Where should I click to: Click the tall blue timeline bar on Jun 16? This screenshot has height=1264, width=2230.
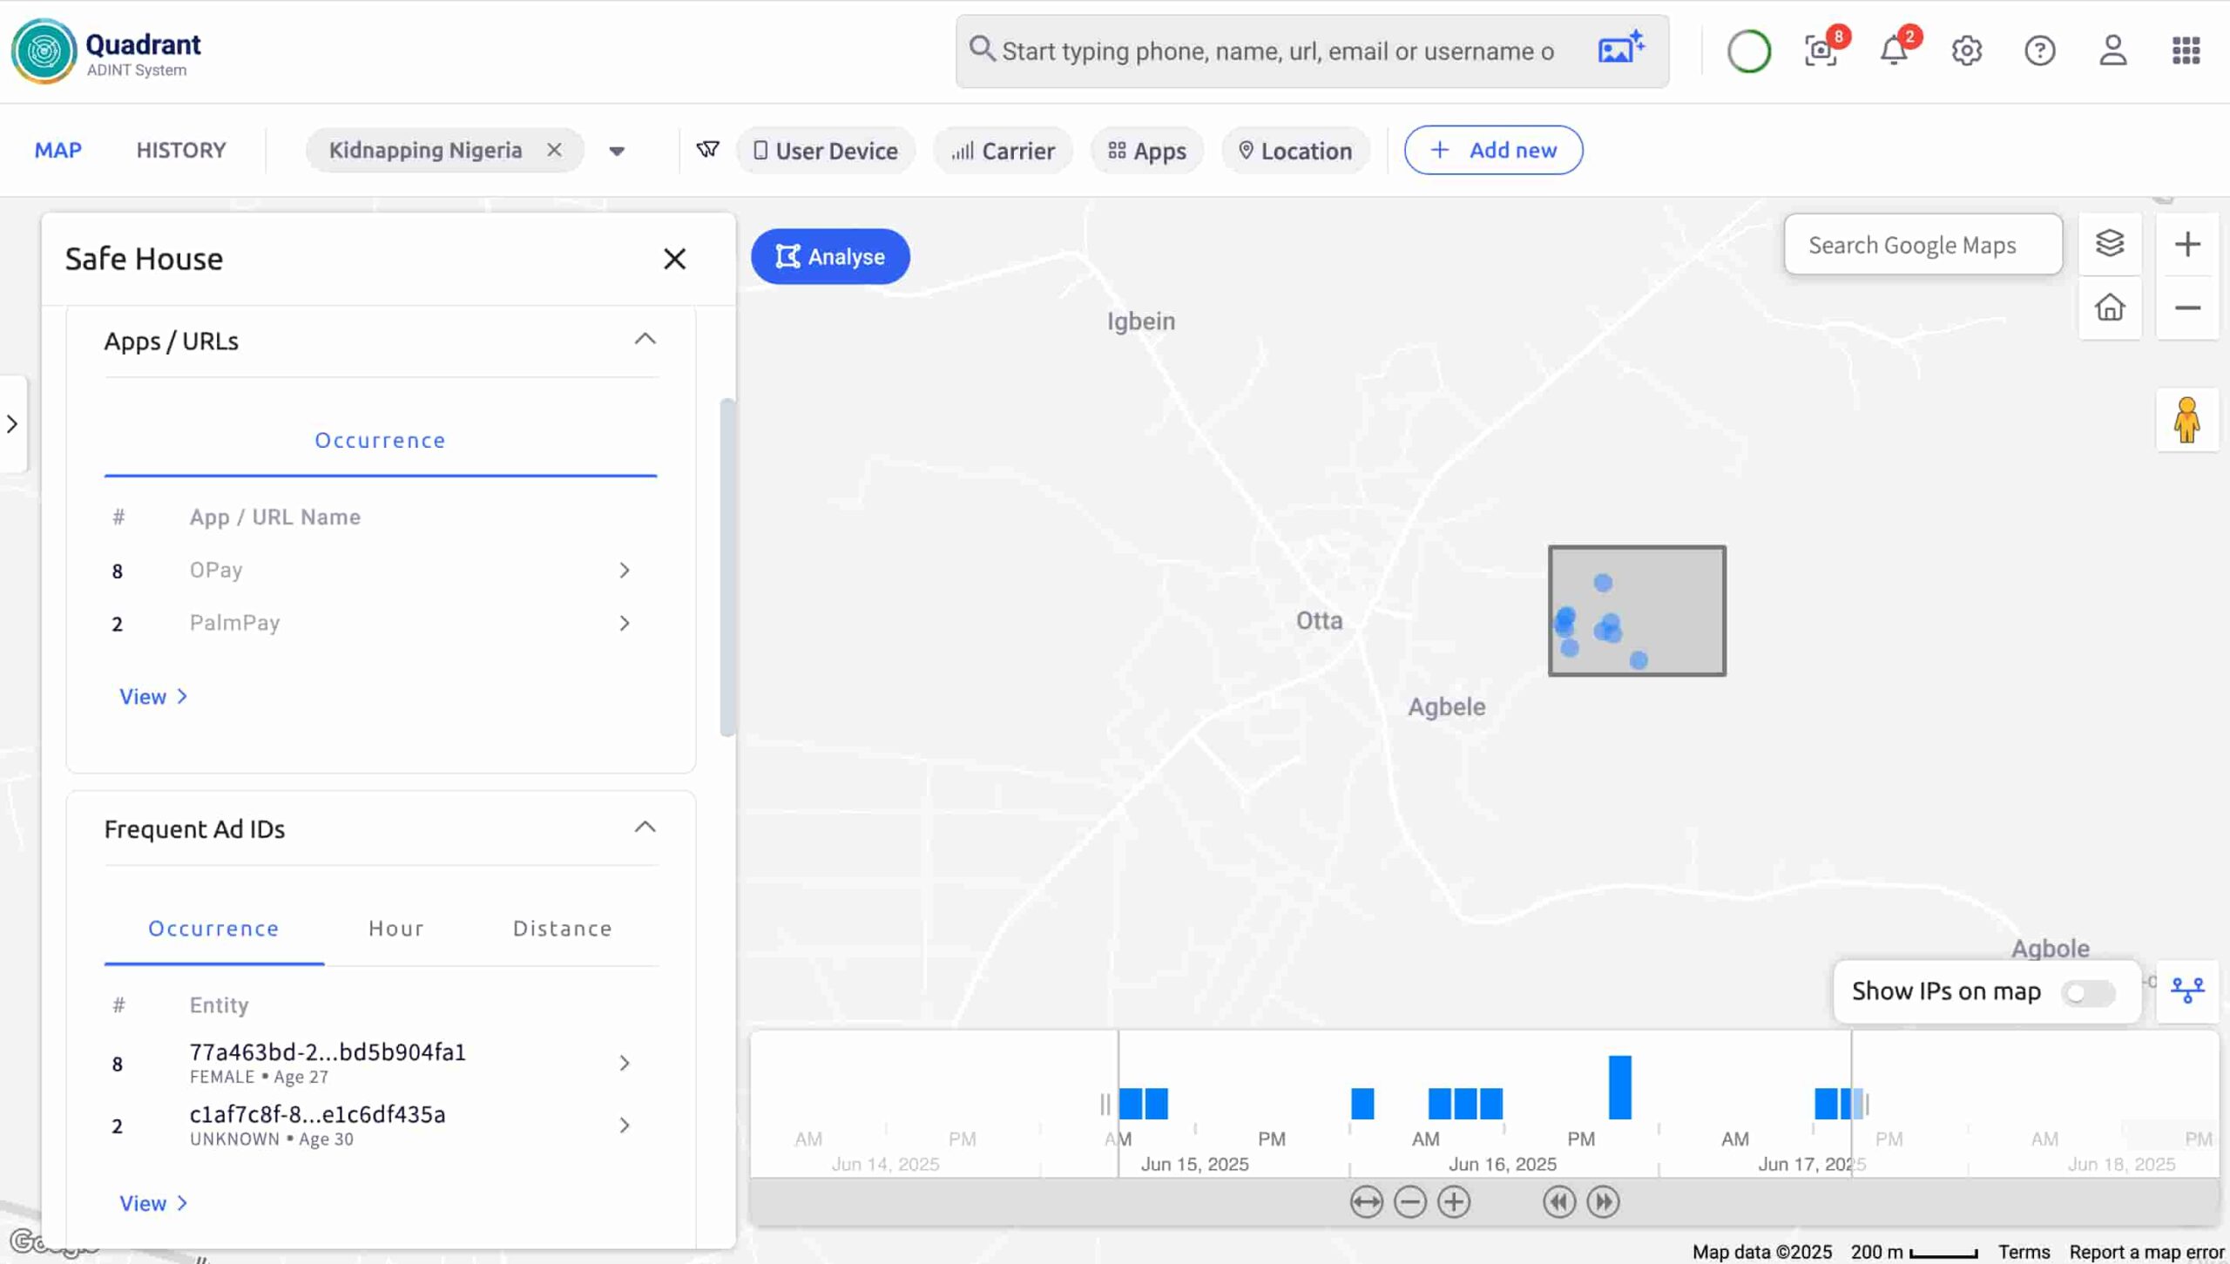tap(1619, 1087)
